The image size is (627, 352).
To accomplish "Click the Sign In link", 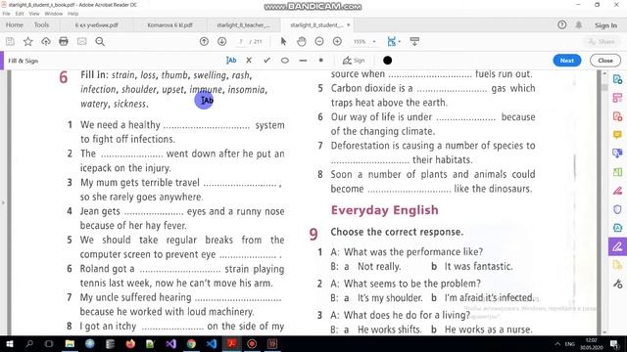I will 605,25.
